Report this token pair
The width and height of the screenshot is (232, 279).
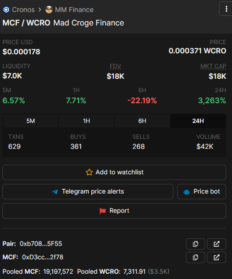[114, 211]
